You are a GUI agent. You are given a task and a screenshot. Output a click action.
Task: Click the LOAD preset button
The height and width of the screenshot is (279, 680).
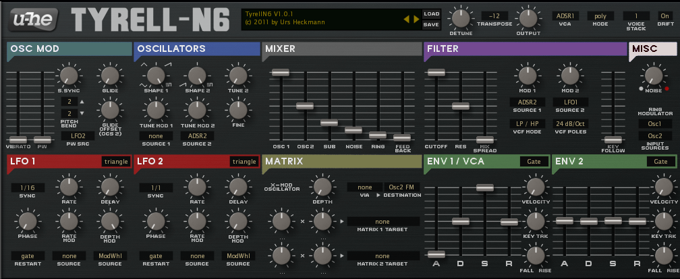coord(431,14)
